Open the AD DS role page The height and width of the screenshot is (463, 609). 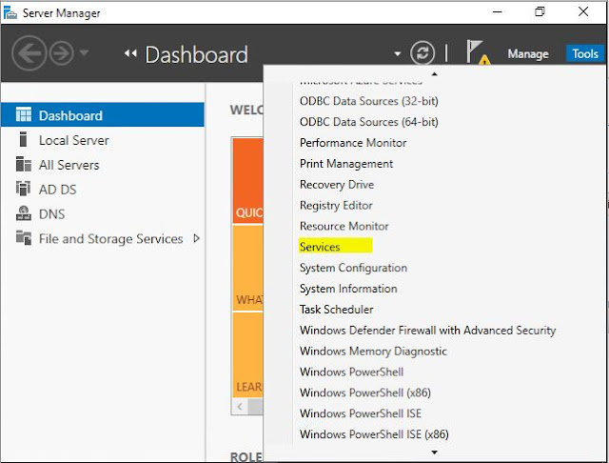click(x=57, y=190)
